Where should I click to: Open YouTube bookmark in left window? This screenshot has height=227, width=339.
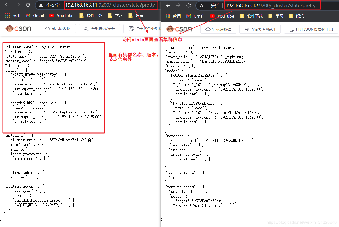click(62, 15)
